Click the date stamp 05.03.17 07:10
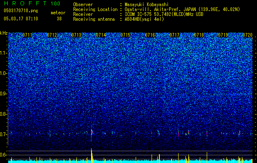 click(x=21, y=19)
